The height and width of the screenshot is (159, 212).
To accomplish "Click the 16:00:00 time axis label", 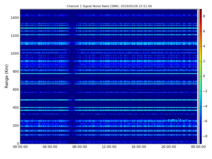I will pos(139,147).
